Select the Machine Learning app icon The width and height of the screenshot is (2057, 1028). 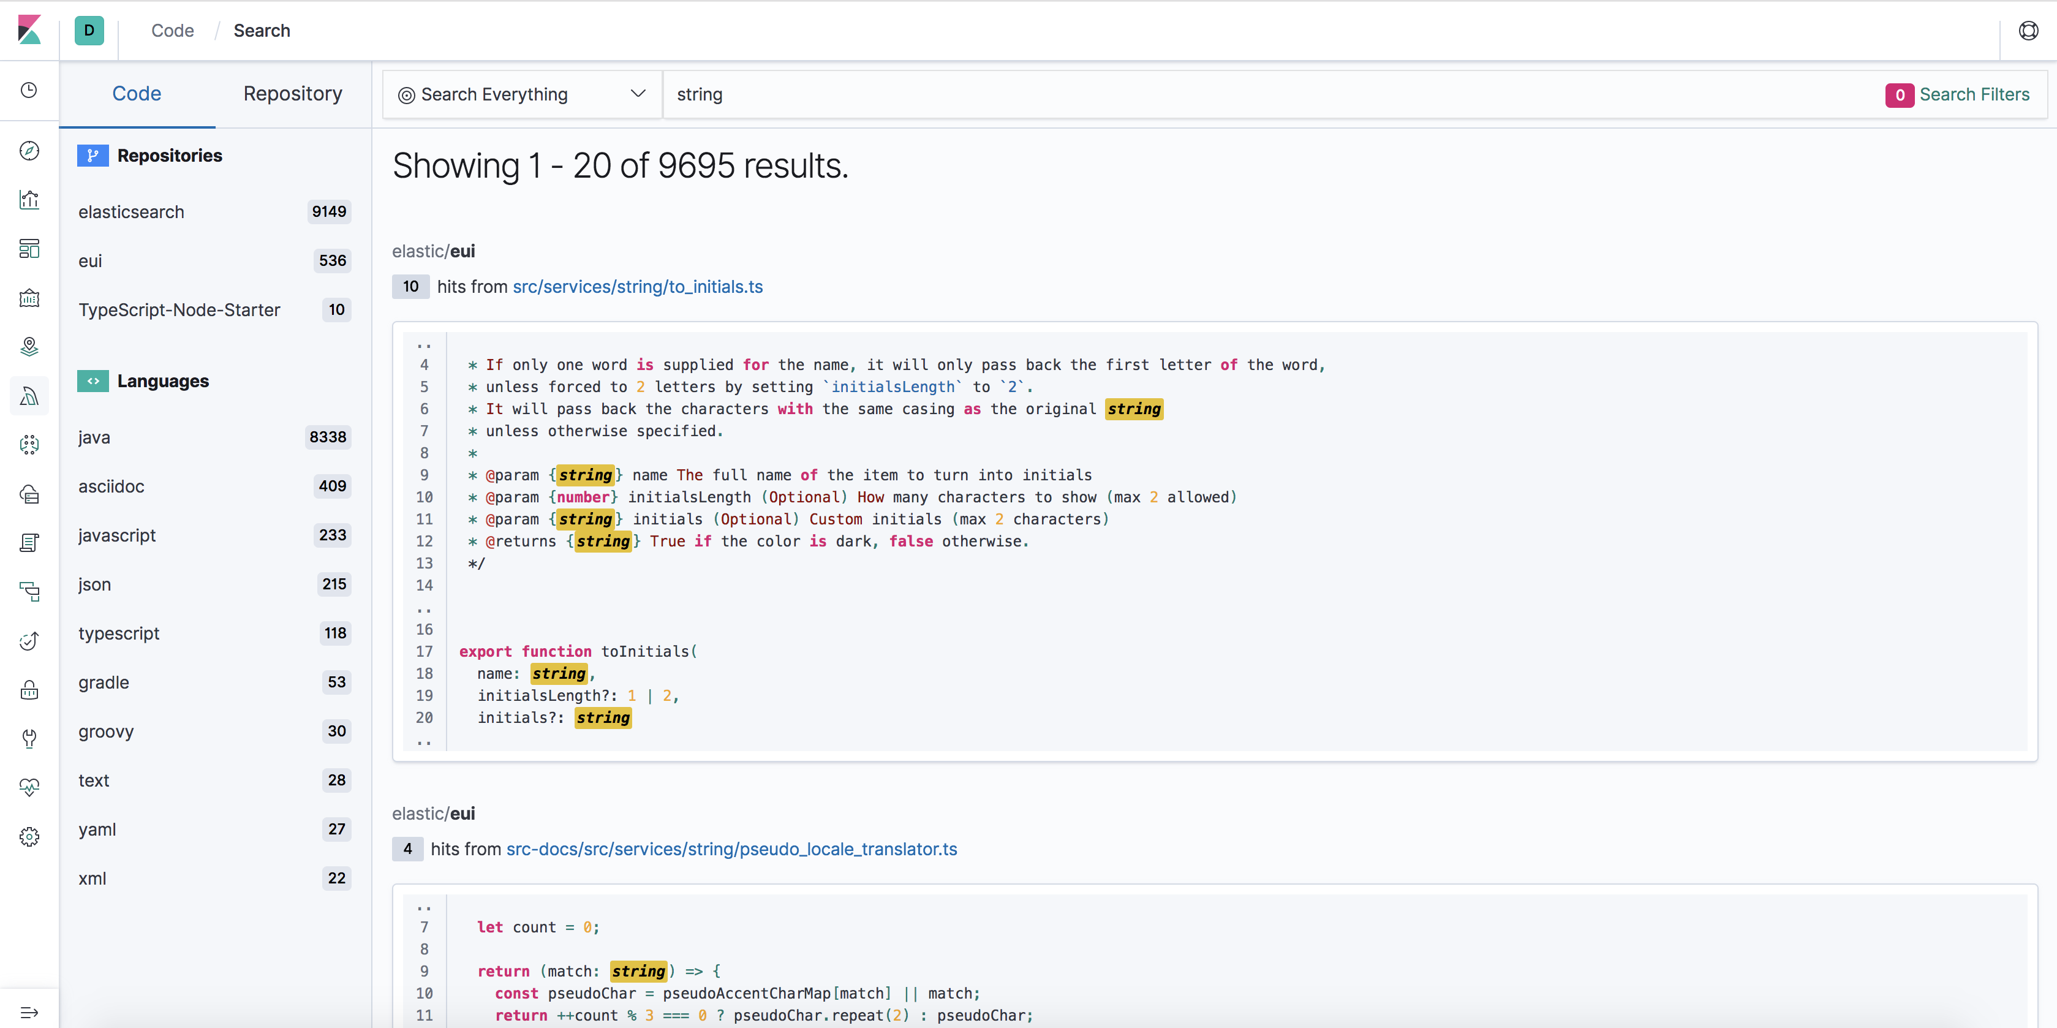tap(29, 444)
